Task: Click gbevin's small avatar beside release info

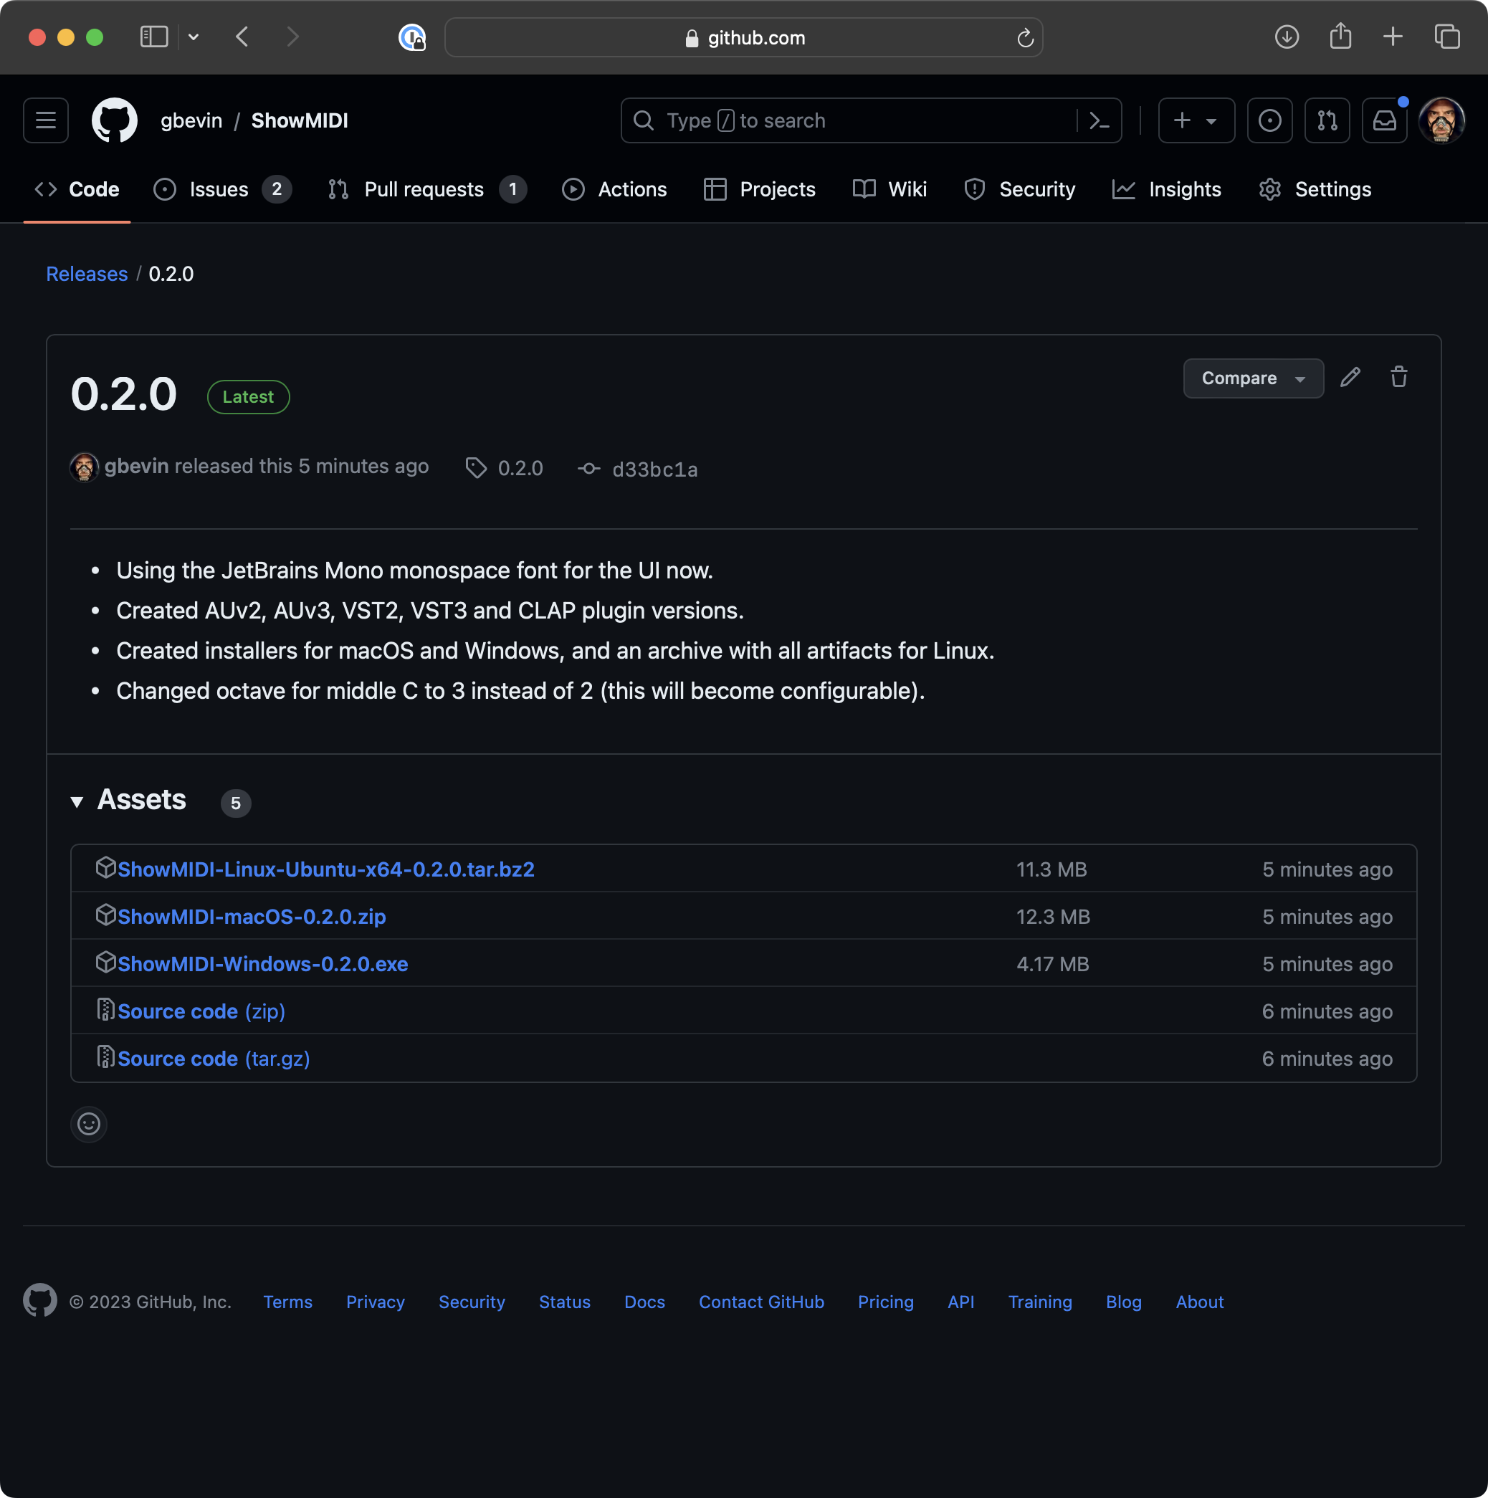Action: click(84, 467)
